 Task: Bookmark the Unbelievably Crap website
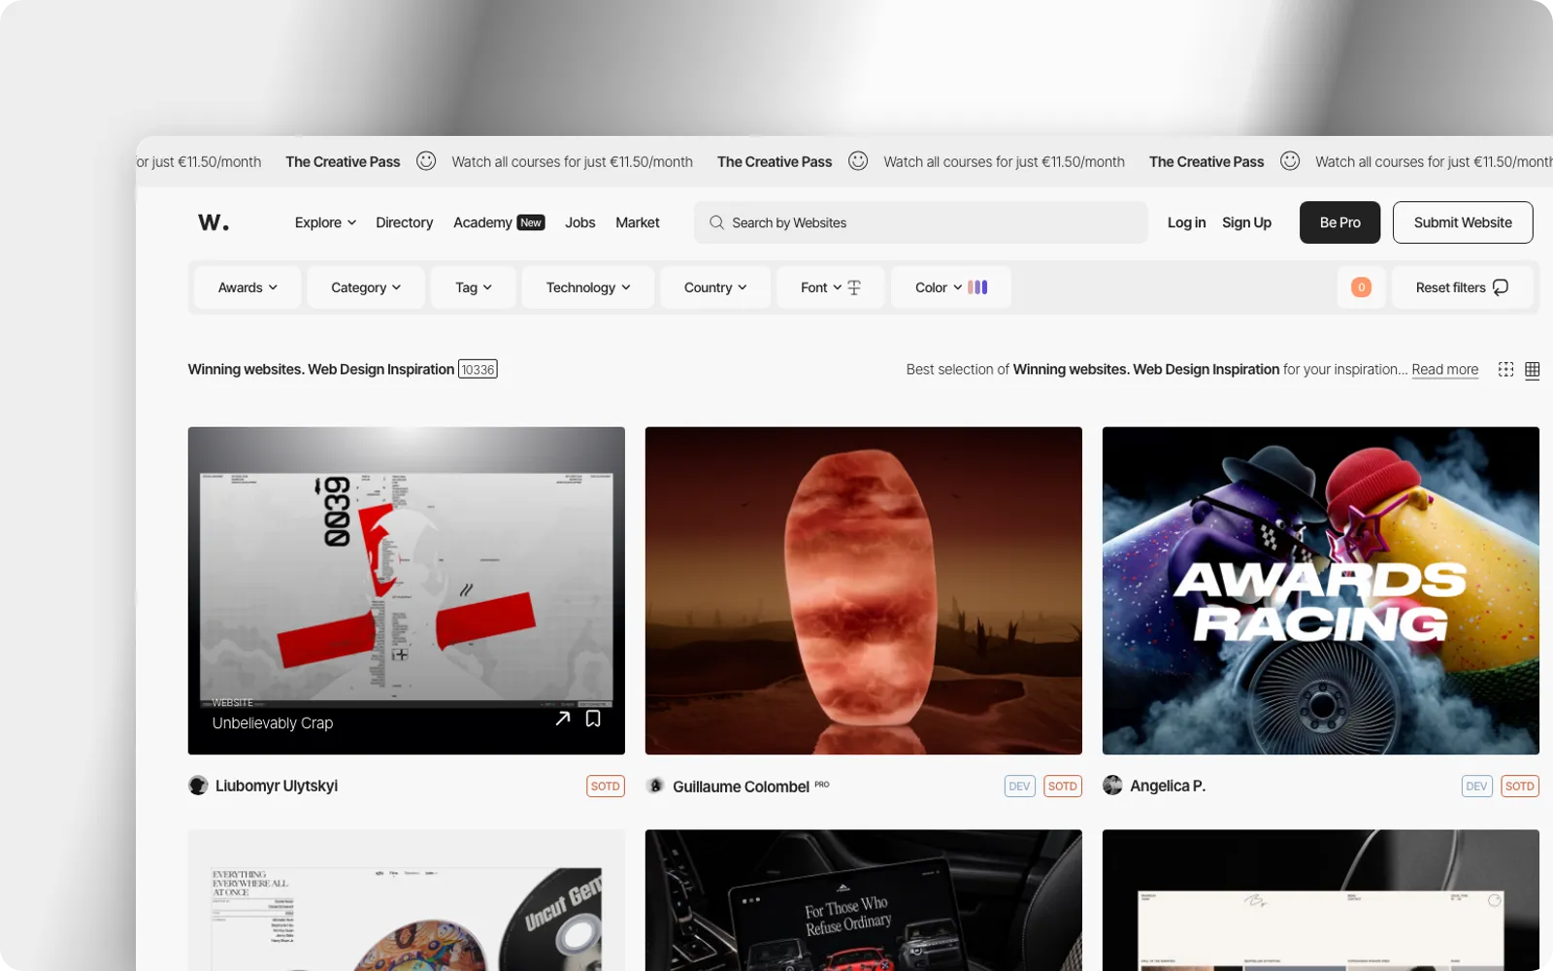(x=593, y=719)
